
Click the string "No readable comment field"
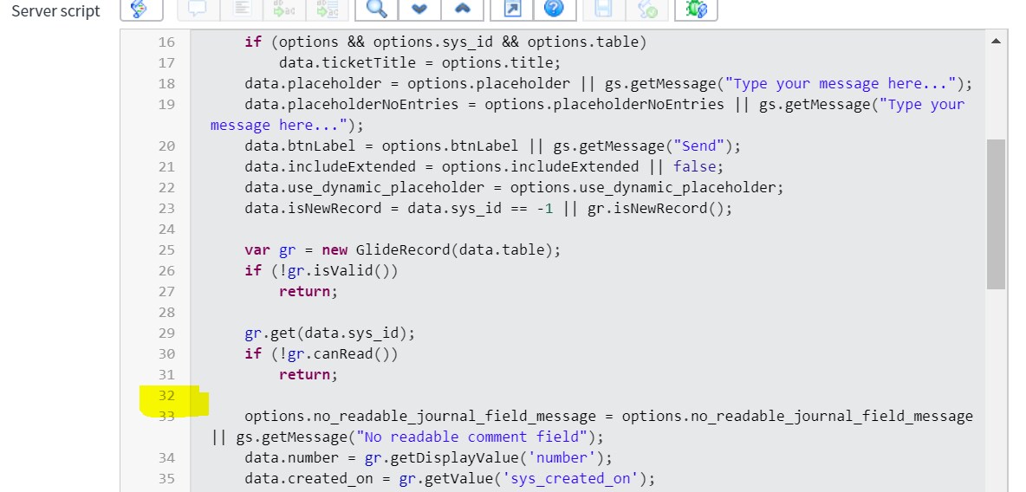(x=471, y=437)
